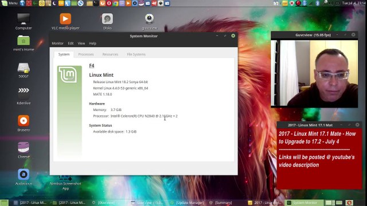Viewport: 367px width, 206px height.
Task: Open the folder launcher in the top panel
Action: [x=89, y=3]
